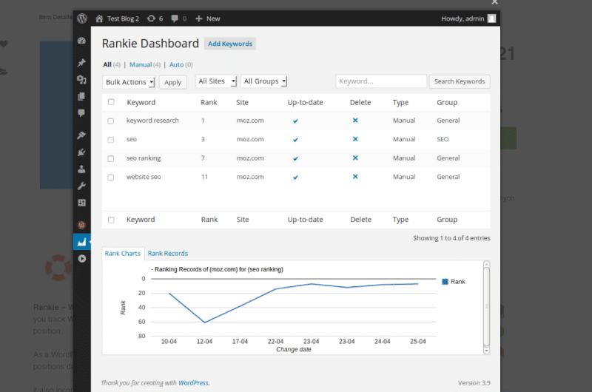
Task: Open the Users icon in sidebar
Action: point(81,169)
